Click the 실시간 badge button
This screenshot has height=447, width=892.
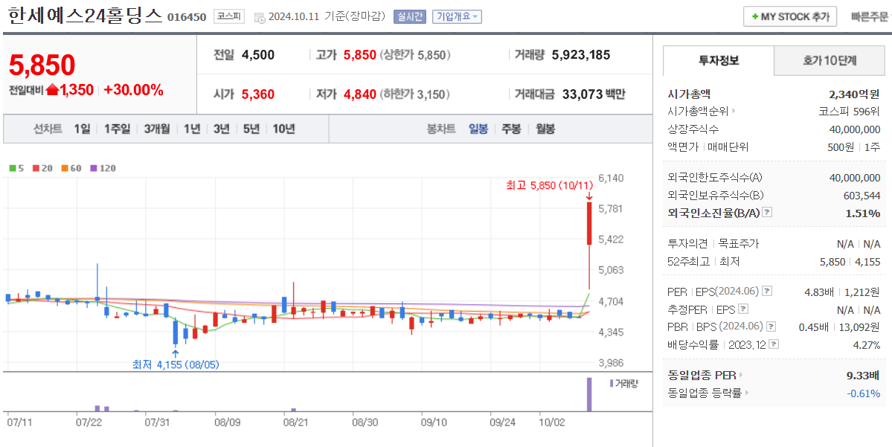point(409,16)
